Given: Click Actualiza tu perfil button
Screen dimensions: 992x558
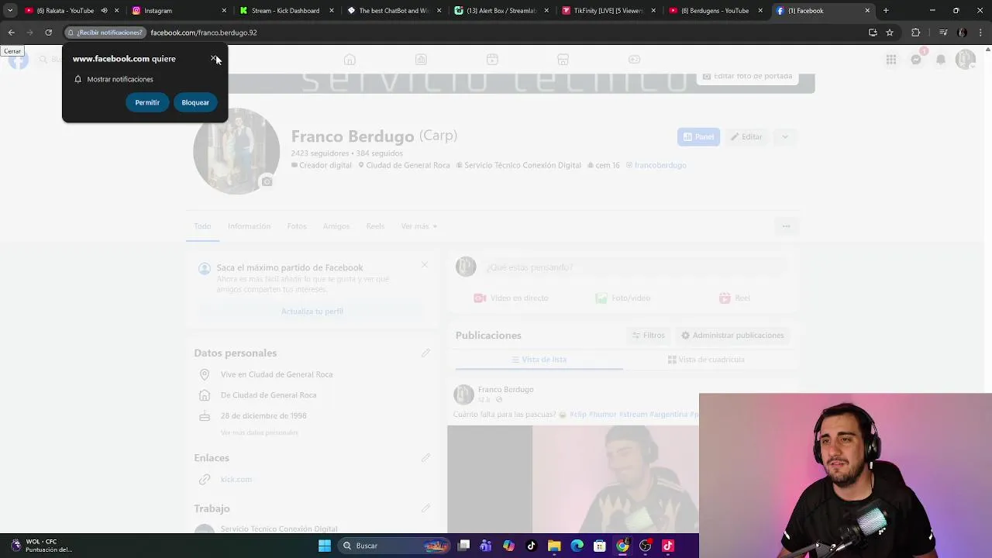Looking at the screenshot, I should tap(312, 311).
